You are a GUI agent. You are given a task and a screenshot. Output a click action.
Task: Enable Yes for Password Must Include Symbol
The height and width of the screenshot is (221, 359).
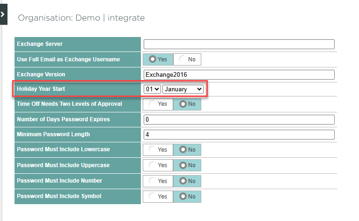(158, 197)
